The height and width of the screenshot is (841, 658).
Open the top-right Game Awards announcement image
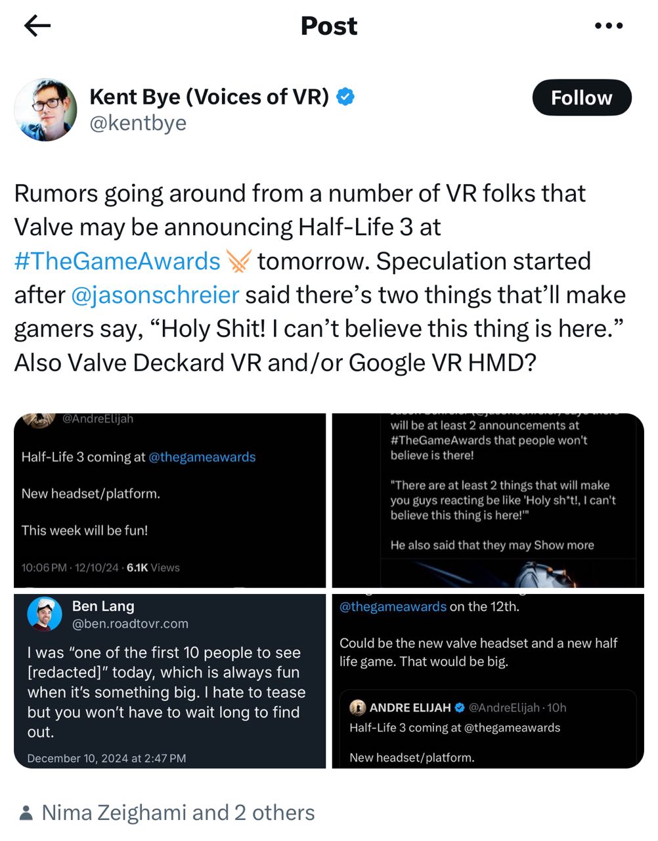pyautogui.click(x=488, y=500)
